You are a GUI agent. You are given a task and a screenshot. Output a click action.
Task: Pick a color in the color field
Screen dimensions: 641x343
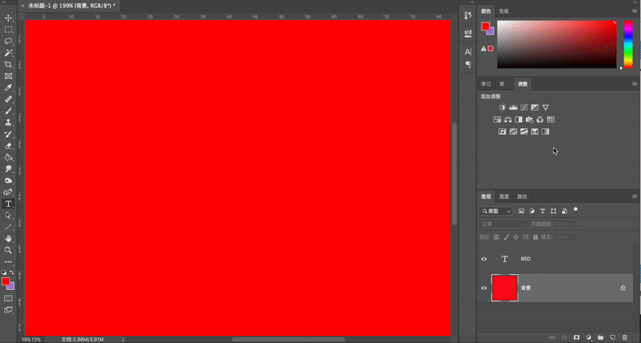556,44
